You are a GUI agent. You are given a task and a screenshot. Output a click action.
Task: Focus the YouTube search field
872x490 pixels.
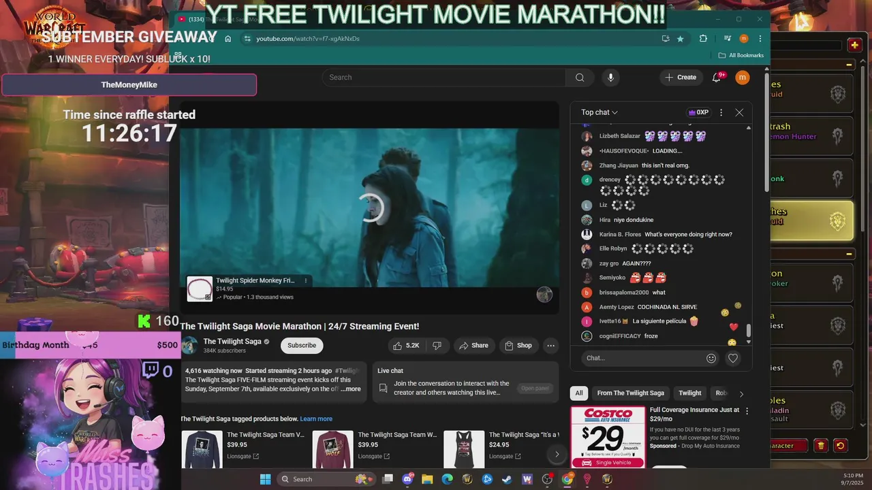(444, 78)
